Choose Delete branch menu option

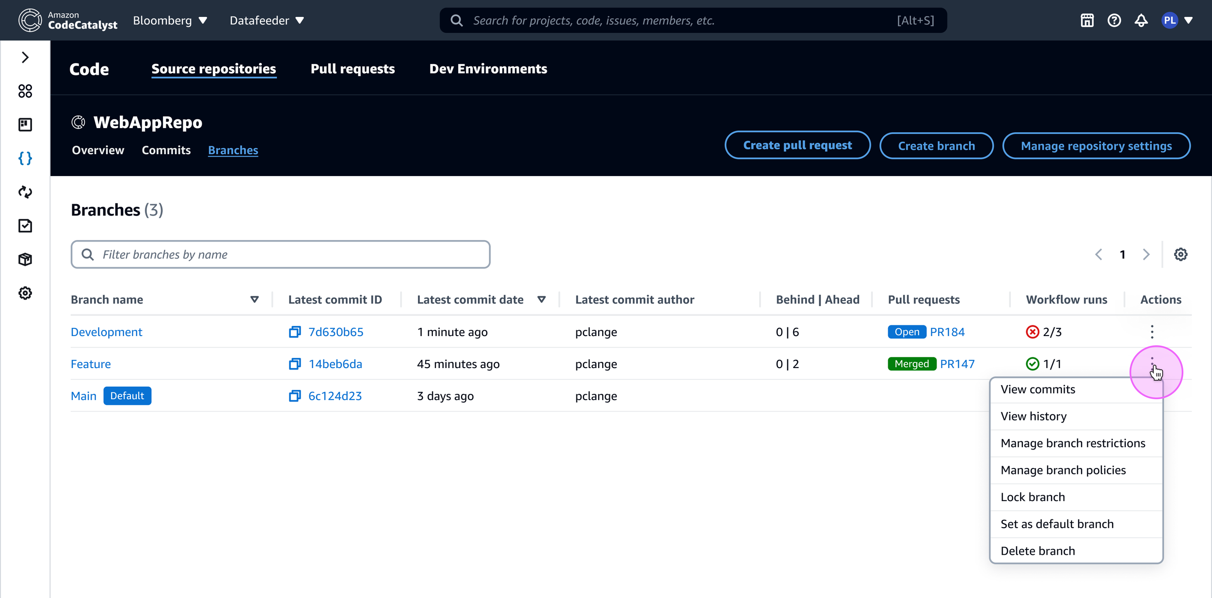(x=1037, y=551)
